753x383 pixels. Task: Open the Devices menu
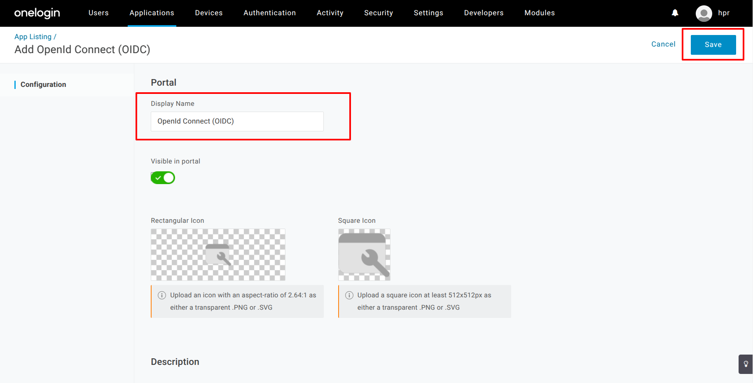(x=209, y=13)
